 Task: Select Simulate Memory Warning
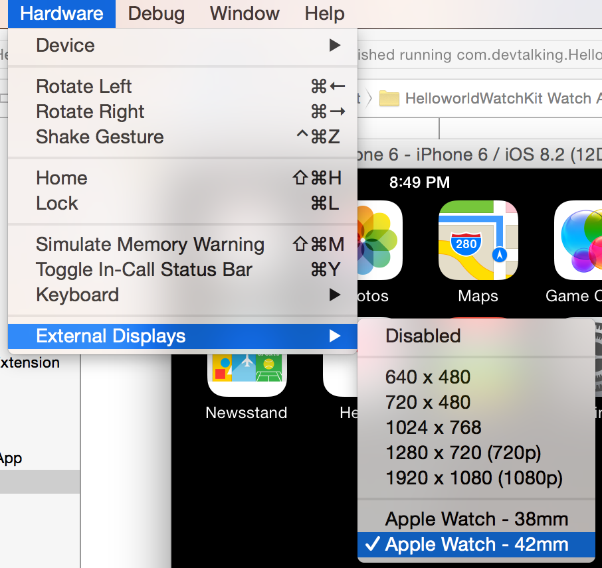click(183, 244)
